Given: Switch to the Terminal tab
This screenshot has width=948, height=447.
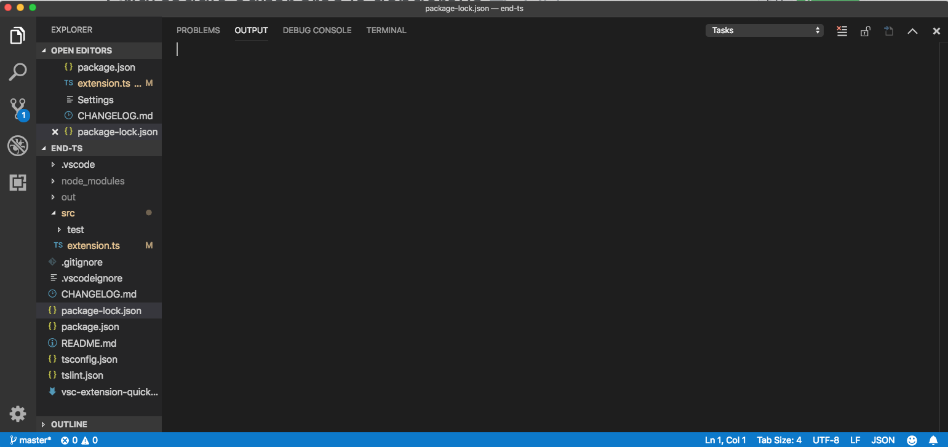Looking at the screenshot, I should click(386, 30).
